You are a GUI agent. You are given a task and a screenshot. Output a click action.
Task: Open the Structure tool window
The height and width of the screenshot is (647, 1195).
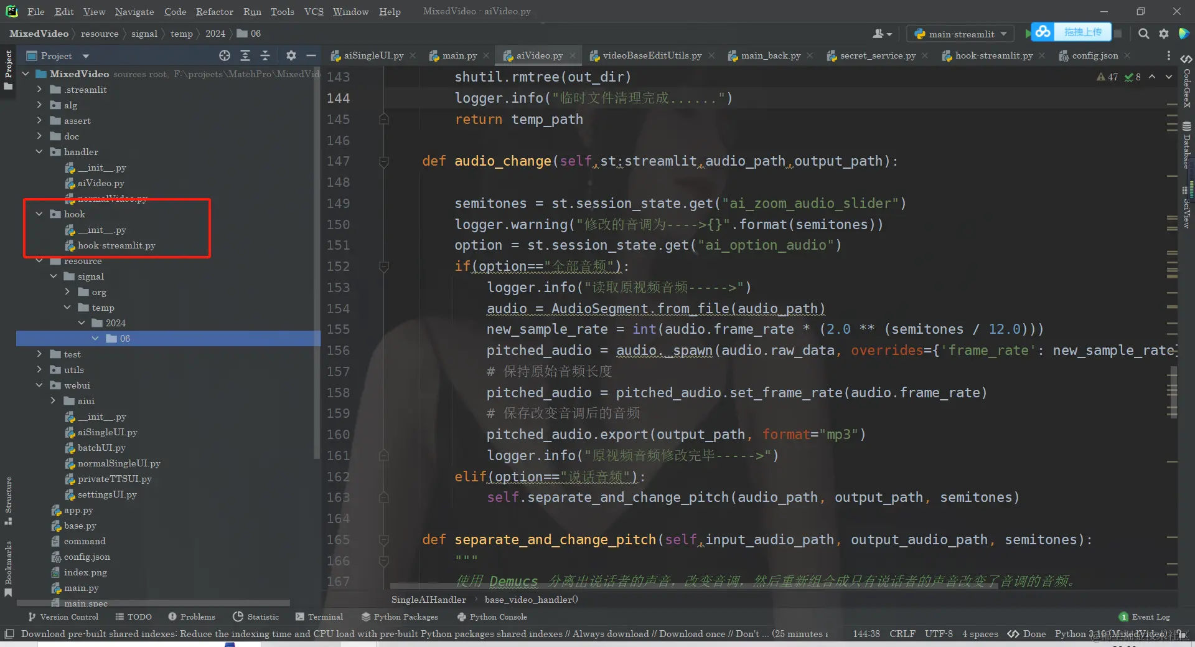8,501
